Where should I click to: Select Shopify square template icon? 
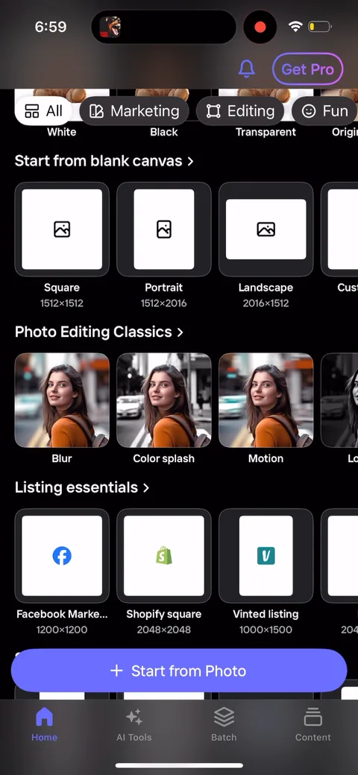(163, 556)
